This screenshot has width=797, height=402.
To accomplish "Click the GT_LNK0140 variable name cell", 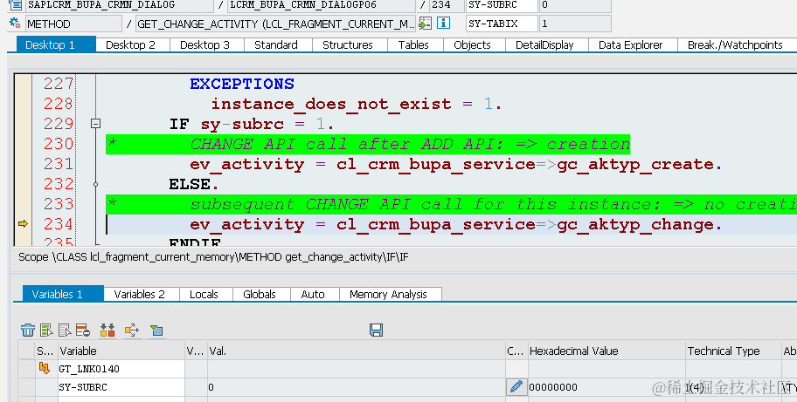I will coord(121,369).
